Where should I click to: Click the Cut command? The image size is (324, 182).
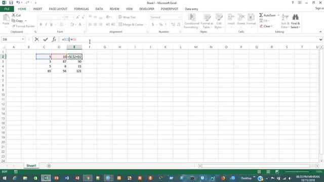click(x=16, y=15)
